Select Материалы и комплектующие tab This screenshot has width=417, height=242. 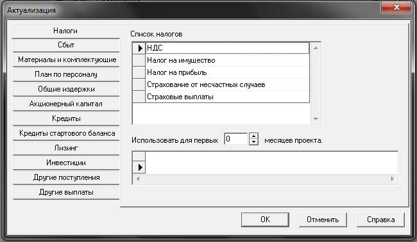click(66, 60)
